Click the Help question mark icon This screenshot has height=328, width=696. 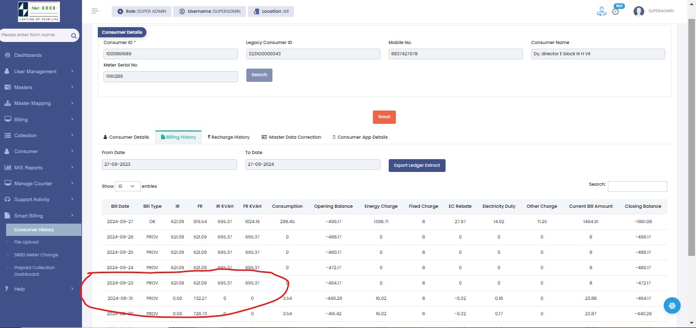6,289
